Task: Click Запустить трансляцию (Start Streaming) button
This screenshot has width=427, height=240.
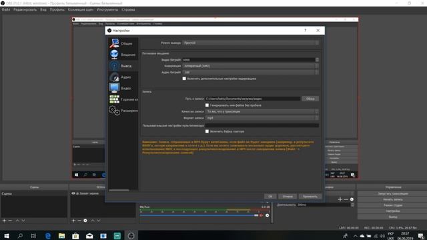Action: [393, 193]
